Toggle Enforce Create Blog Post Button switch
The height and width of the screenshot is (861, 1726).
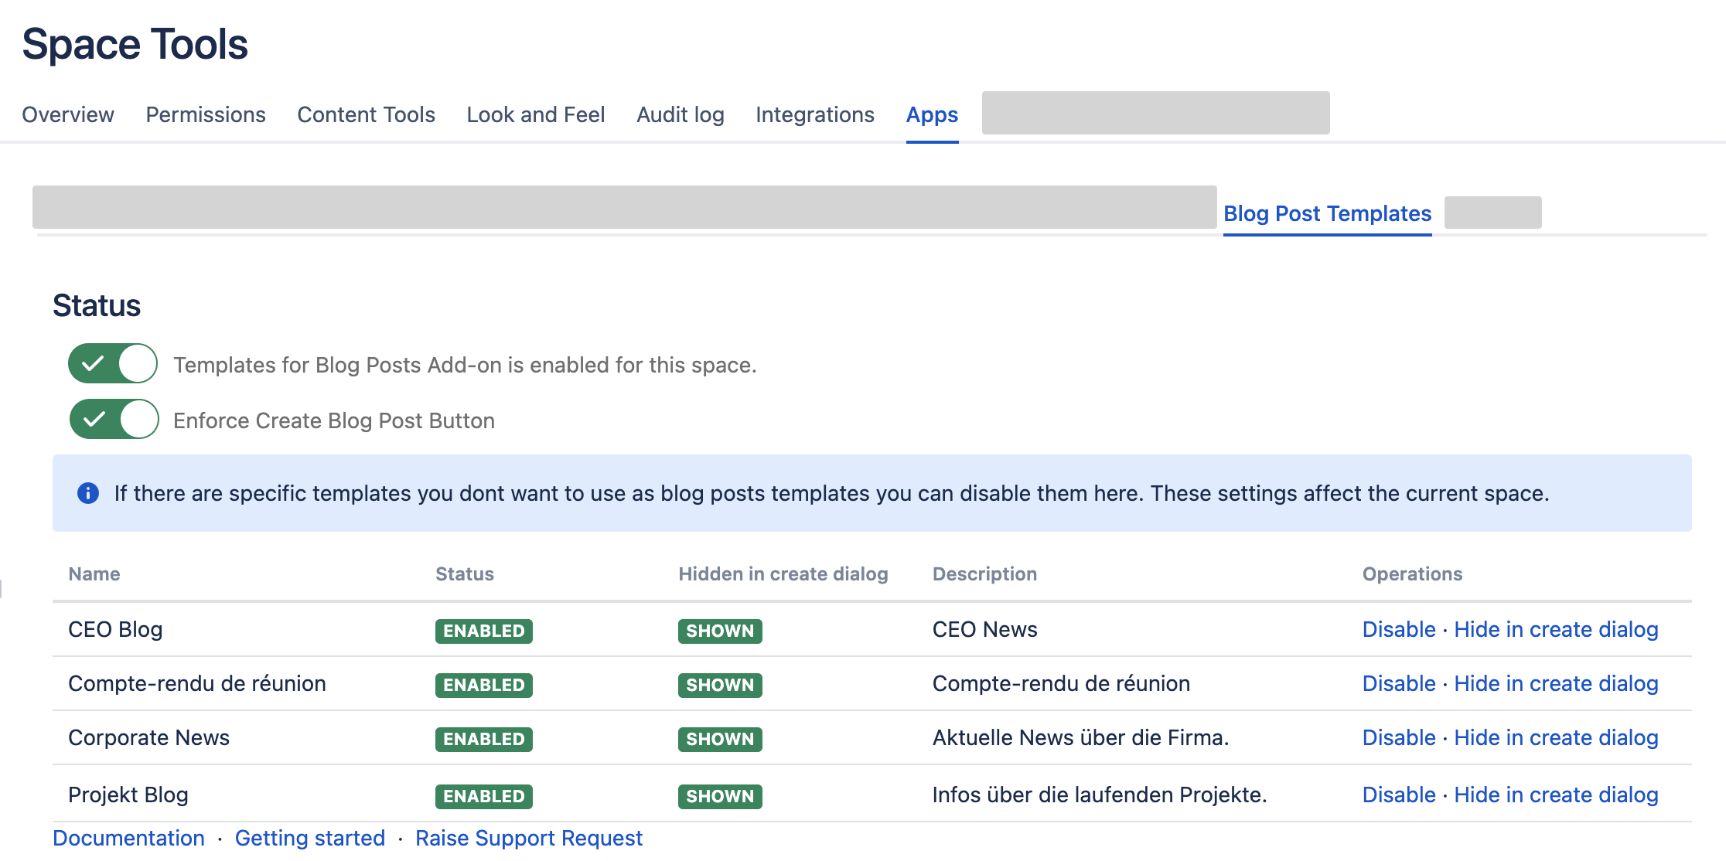click(114, 420)
